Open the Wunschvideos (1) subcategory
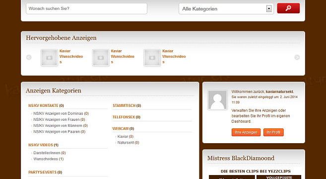 point(49,159)
